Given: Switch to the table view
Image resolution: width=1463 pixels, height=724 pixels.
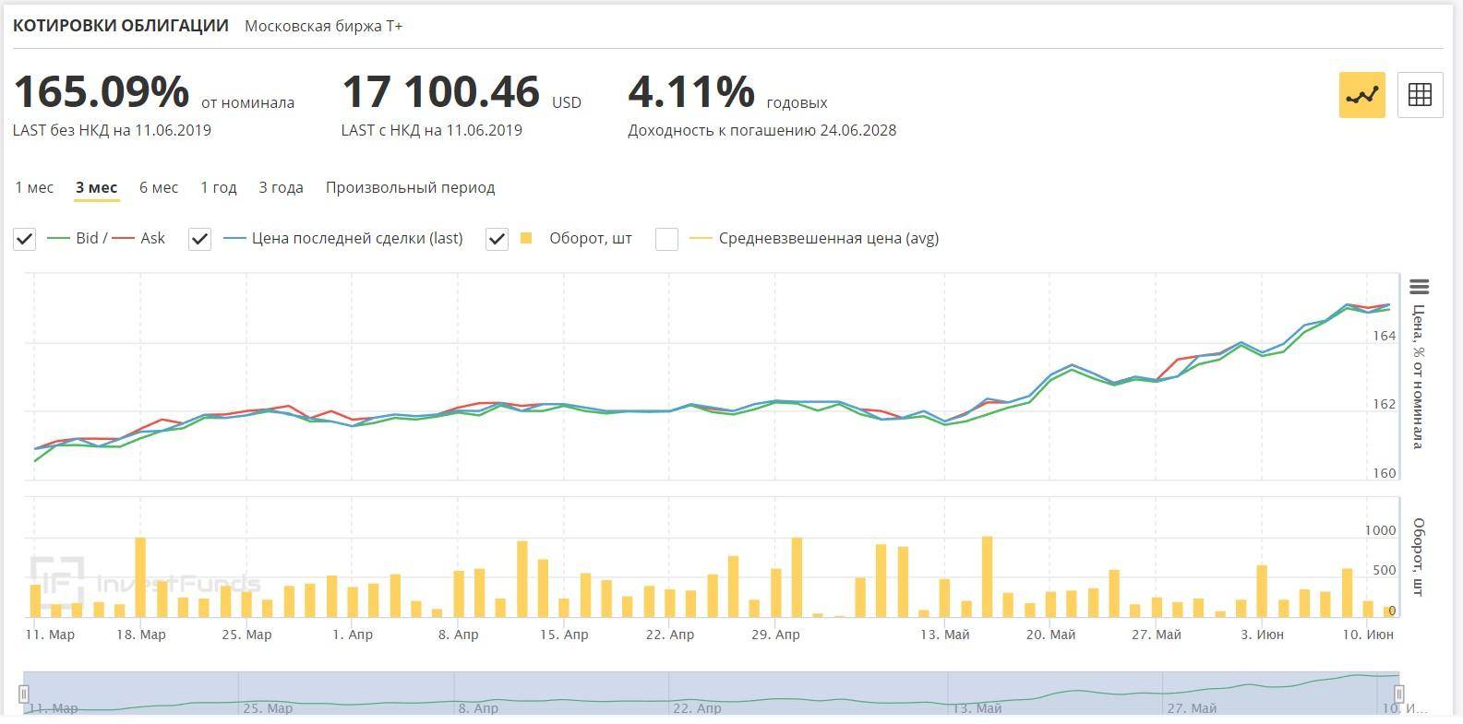Looking at the screenshot, I should click(x=1420, y=94).
